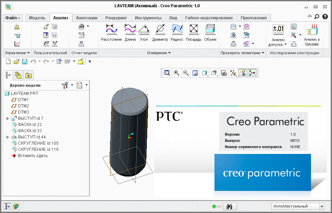The width and height of the screenshot is (332, 213).
Task: Click the Undo arrow icon
Action: coord(33,61)
